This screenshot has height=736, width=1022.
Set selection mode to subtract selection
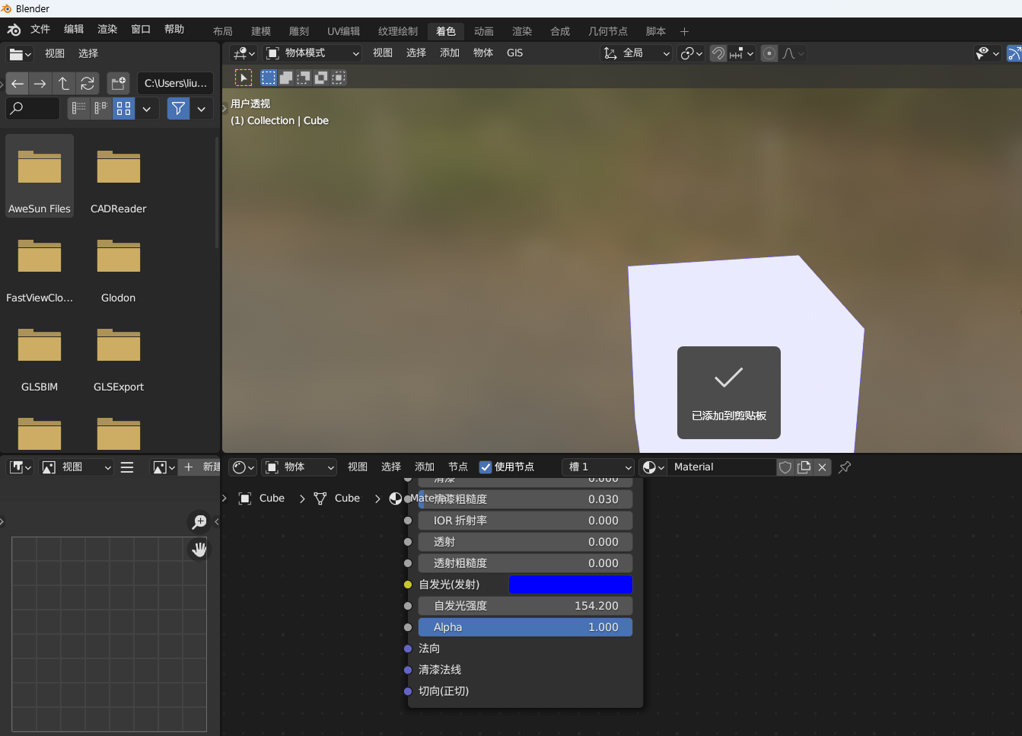click(x=304, y=78)
